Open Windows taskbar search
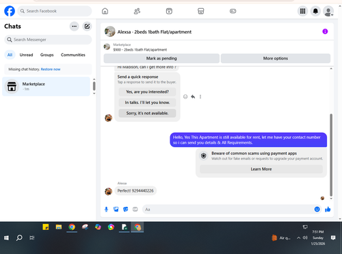This screenshot has height=254, width=342. tap(19, 238)
